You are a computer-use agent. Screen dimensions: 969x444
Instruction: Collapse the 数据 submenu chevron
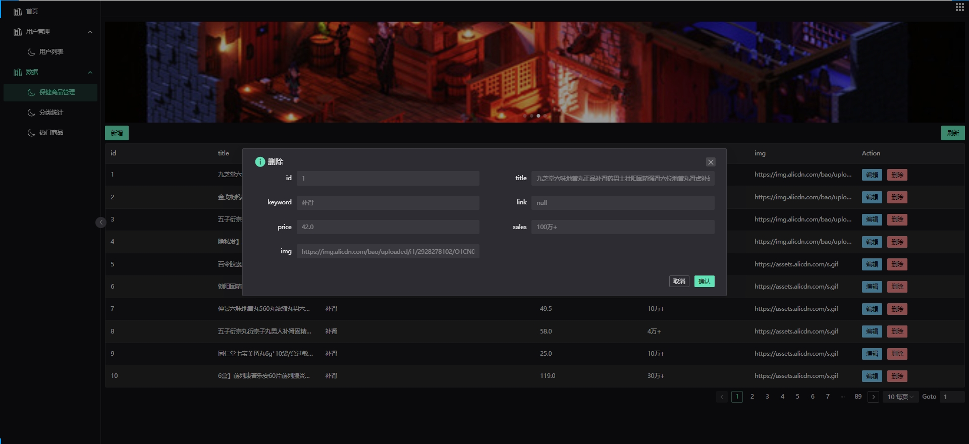click(x=90, y=72)
